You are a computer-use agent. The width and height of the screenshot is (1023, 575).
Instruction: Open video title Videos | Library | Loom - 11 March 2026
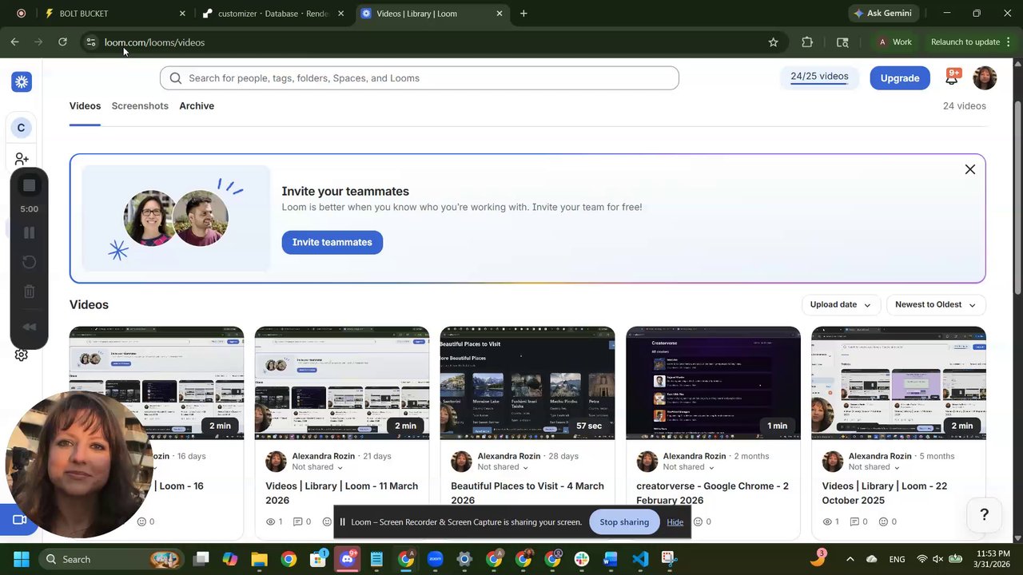tap(342, 493)
